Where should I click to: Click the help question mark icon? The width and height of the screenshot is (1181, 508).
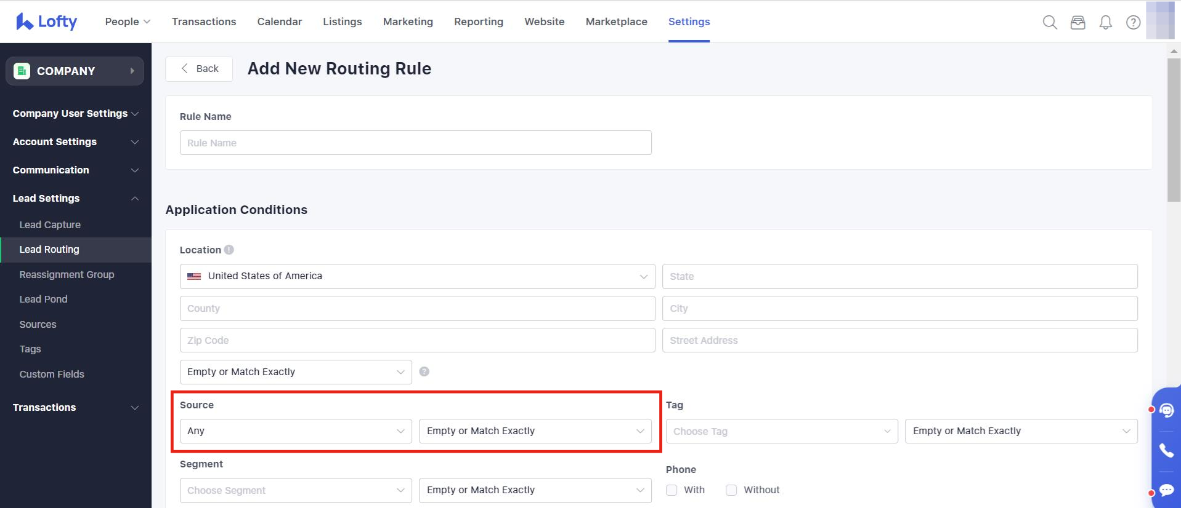tap(1133, 23)
